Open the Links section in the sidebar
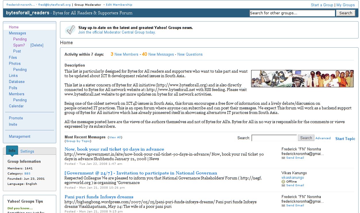 click(x=13, y=75)
